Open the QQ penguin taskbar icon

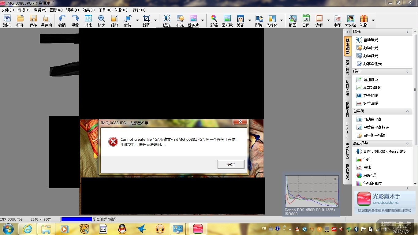(122, 229)
